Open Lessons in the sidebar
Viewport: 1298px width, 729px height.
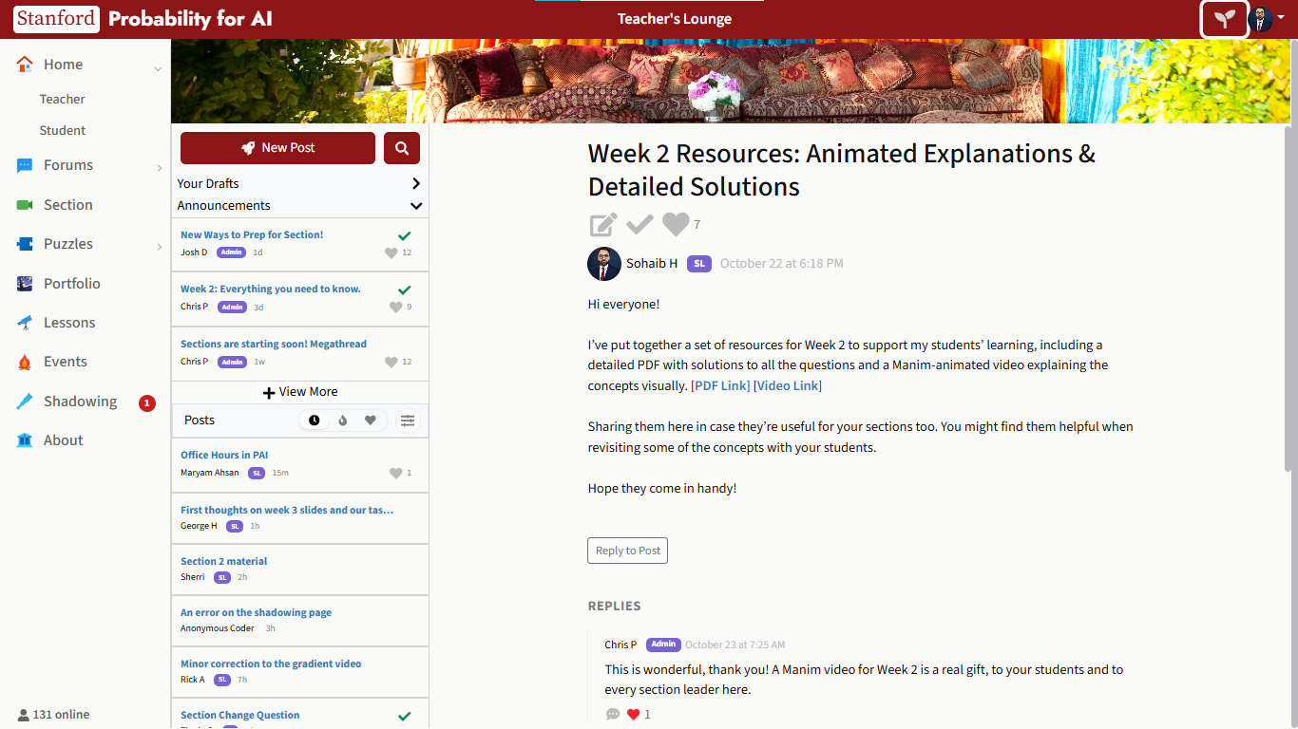pos(69,323)
